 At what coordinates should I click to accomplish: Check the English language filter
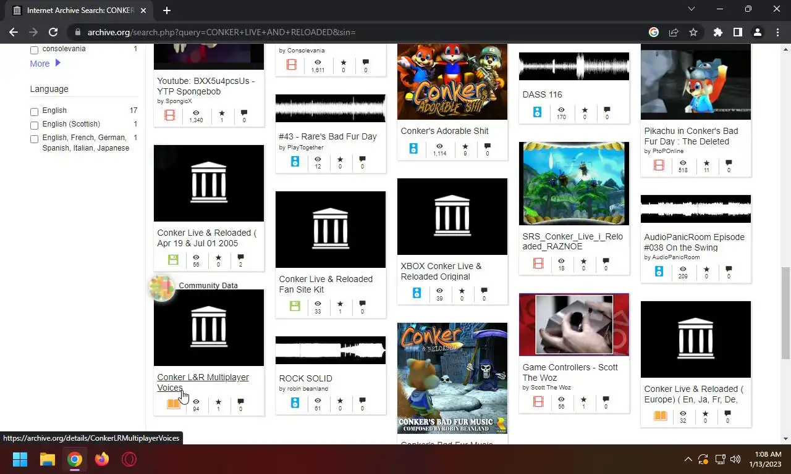pos(34,112)
